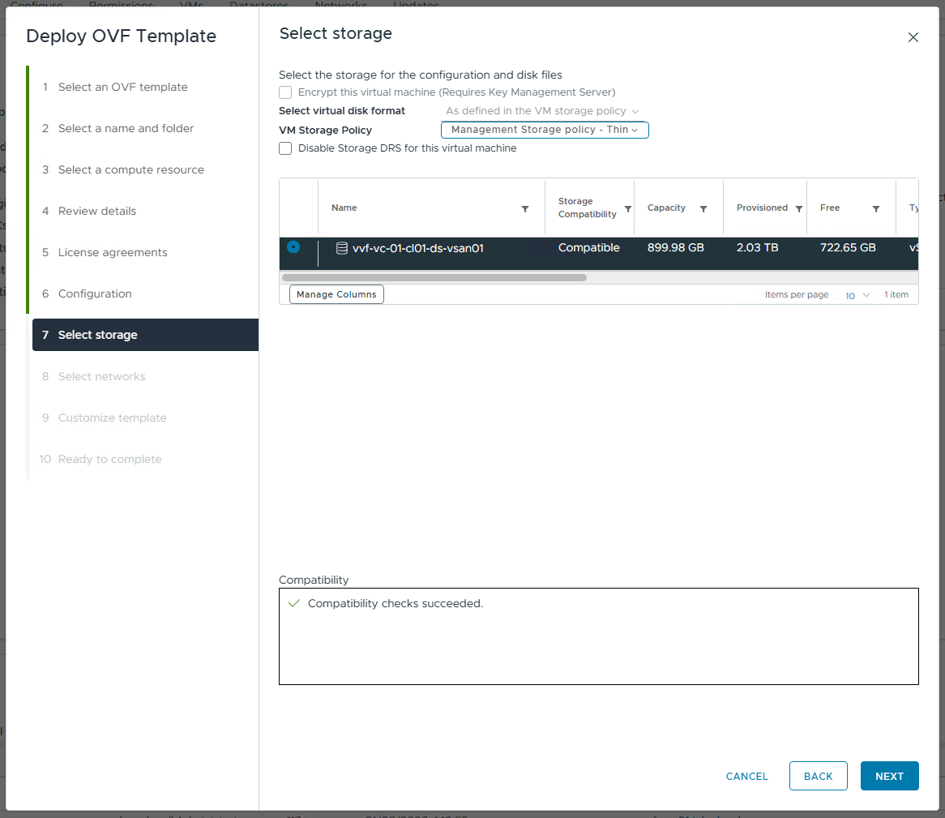This screenshot has width=945, height=818.
Task: Click the Cancel link
Action: (746, 776)
